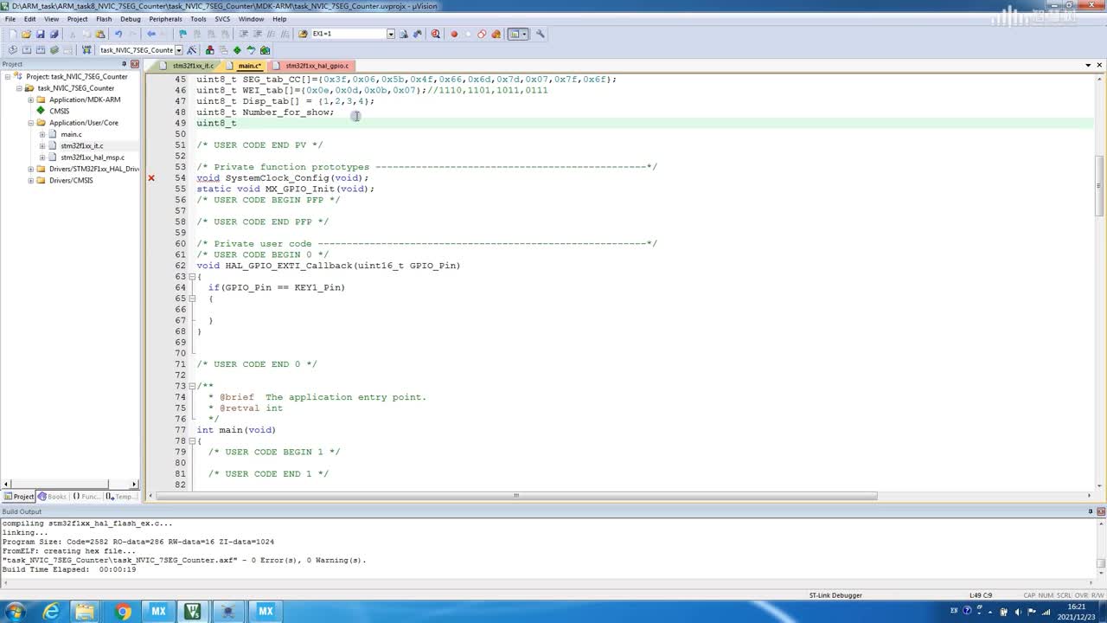
Task: Rebuild all target files icon
Action: tap(40, 50)
